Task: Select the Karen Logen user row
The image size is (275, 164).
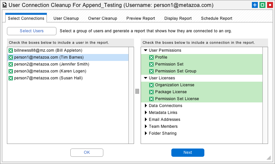Action: [x=68, y=71]
